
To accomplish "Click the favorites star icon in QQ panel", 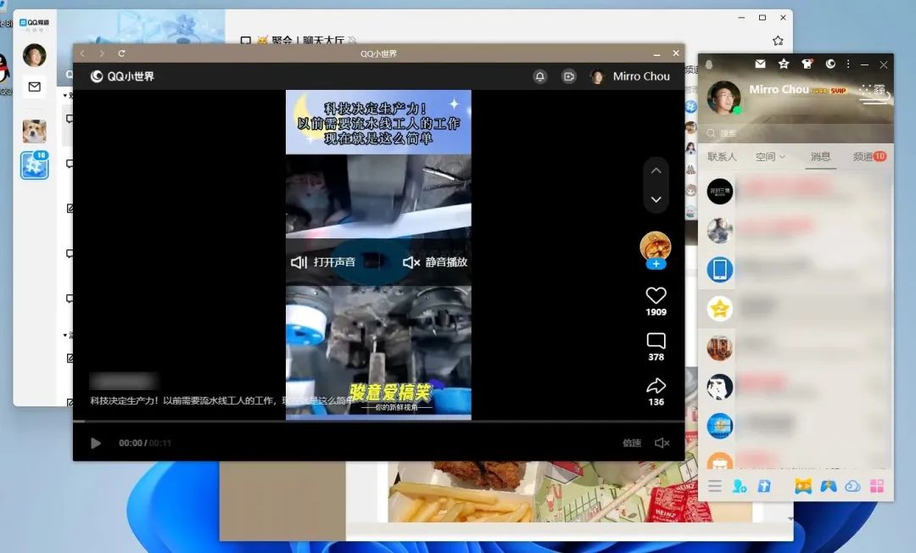I will click(783, 64).
